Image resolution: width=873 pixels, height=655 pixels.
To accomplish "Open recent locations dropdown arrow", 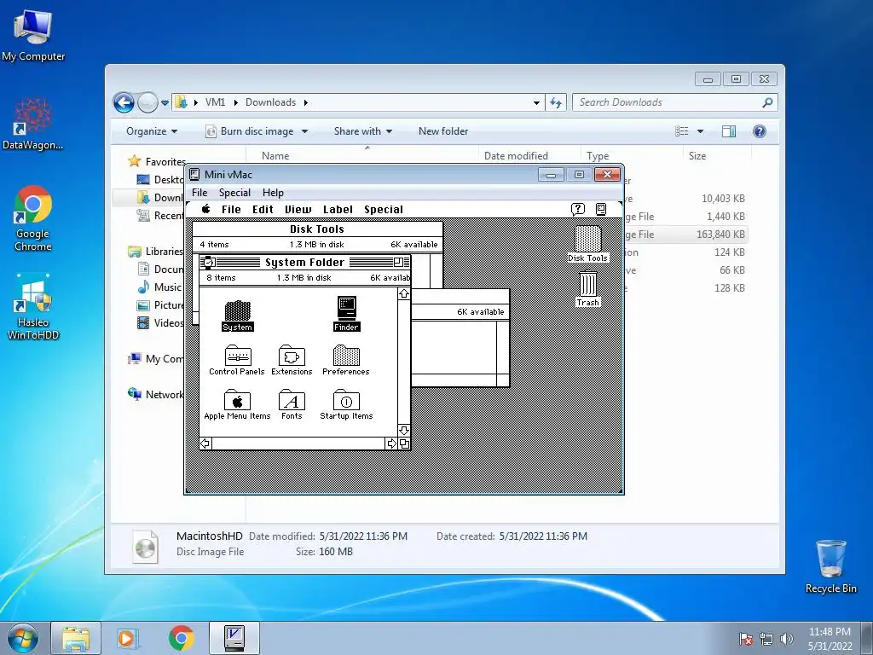I will [165, 102].
